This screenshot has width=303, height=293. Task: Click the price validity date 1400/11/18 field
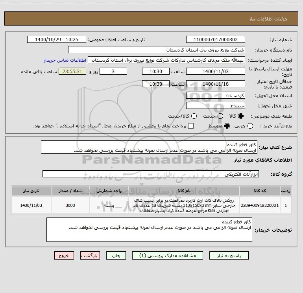[216, 84]
